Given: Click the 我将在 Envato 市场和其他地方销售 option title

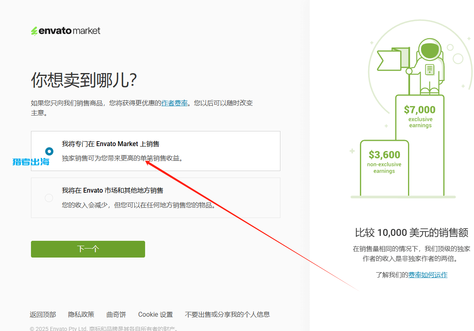Looking at the screenshot, I should (x=112, y=190).
